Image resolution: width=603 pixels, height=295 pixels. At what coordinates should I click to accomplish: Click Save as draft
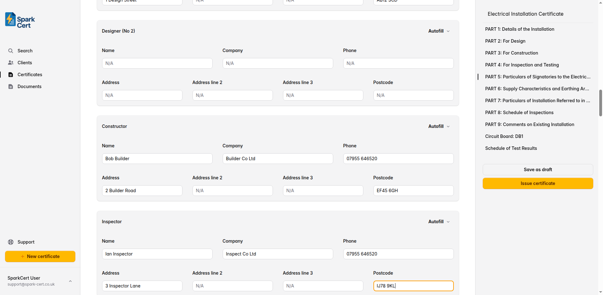click(x=538, y=169)
